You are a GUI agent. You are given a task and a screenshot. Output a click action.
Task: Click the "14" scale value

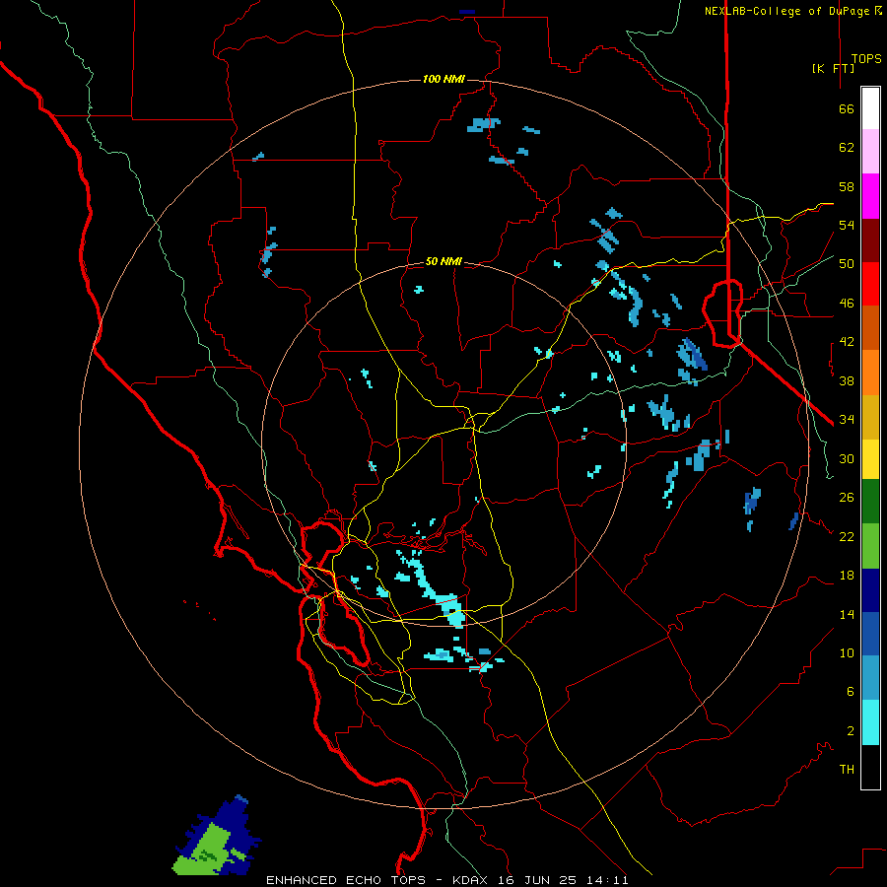(847, 614)
